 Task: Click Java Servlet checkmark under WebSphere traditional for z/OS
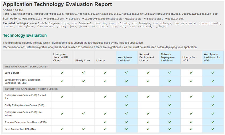coord(212,73)
